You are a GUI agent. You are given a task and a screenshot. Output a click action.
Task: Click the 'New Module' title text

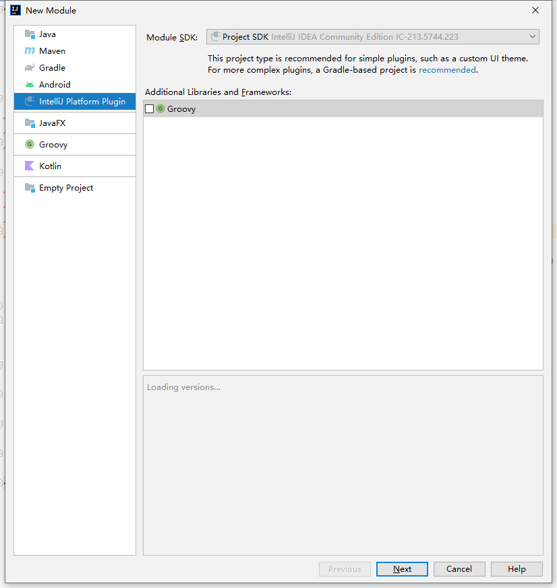pyautogui.click(x=51, y=11)
